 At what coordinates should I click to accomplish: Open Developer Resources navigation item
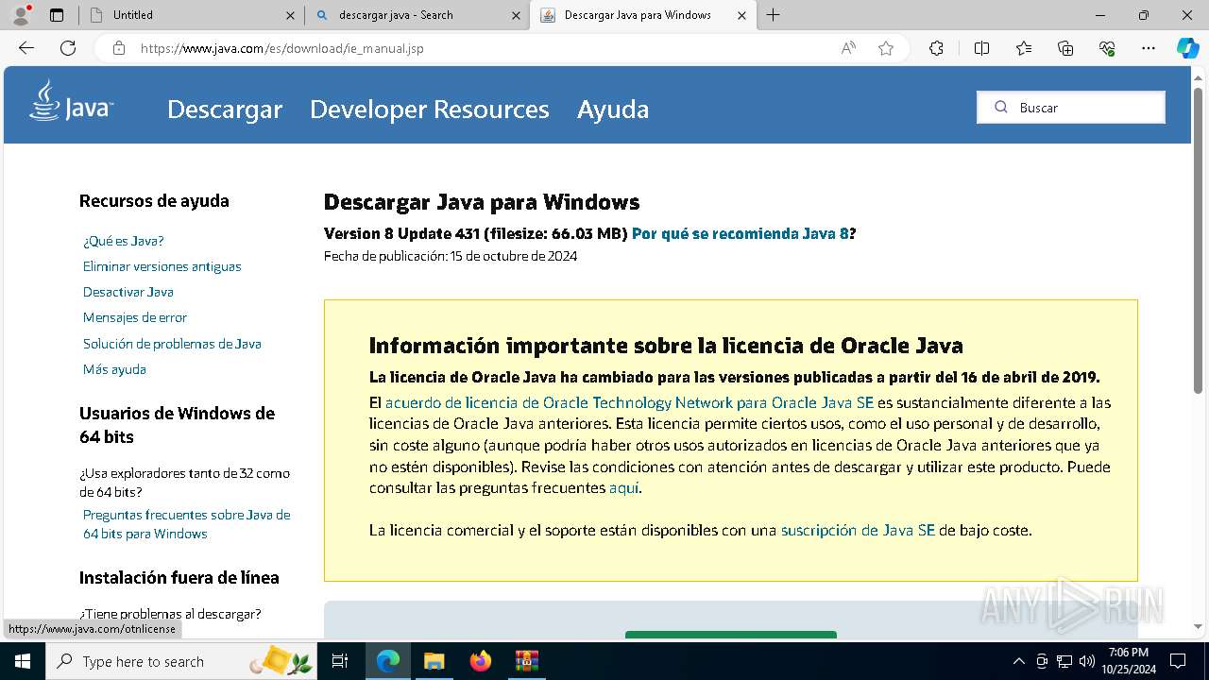[430, 110]
